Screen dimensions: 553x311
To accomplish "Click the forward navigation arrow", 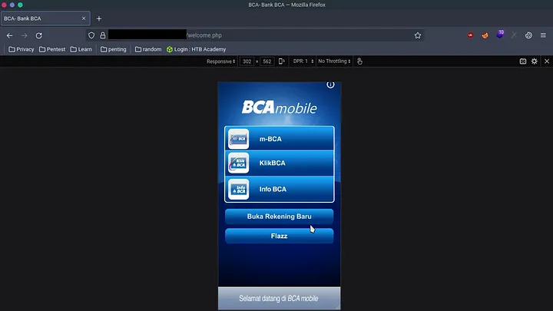I will [24, 35].
